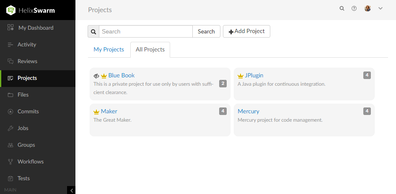Open the My Dashboard sidebar icon
This screenshot has height=194, width=396.
pyautogui.click(x=11, y=28)
